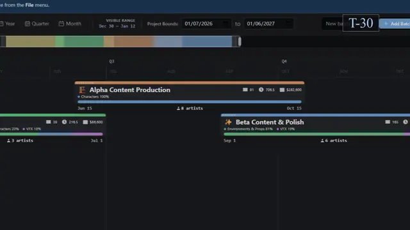
Task: Switch timeline to Quarter view
Action: click(37, 24)
